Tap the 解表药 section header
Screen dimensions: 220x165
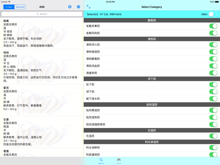click(x=152, y=20)
